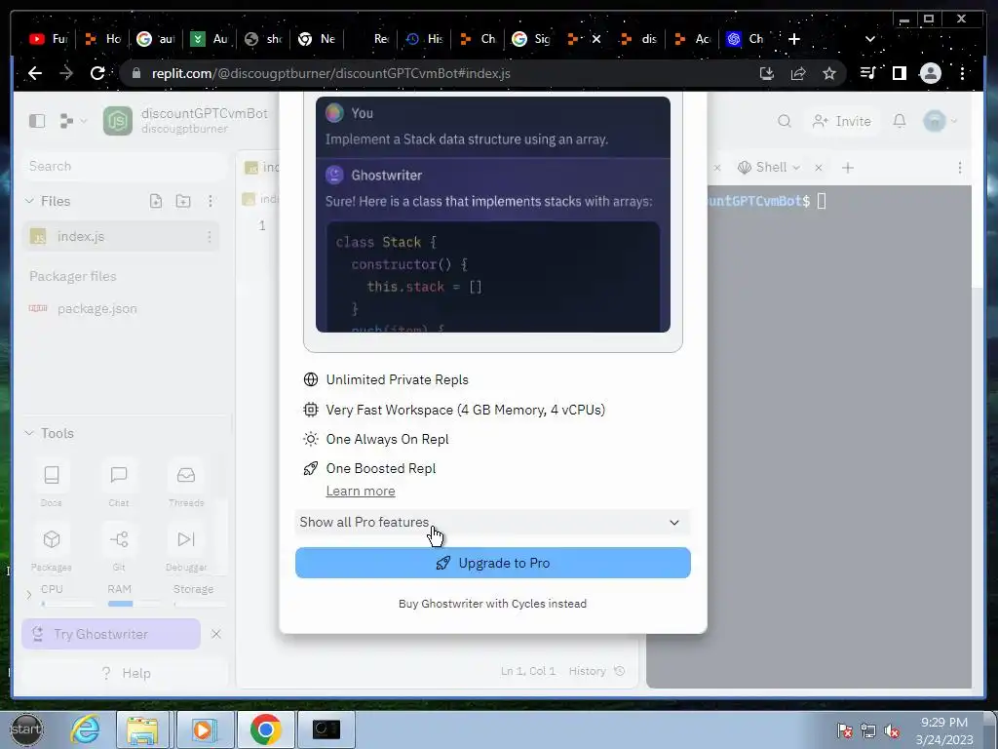This screenshot has height=749, width=998.
Task: Select package.json in Packager files
Action: coord(96,309)
